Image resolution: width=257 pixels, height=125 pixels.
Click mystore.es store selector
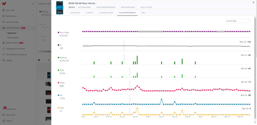click(x=44, y=4)
